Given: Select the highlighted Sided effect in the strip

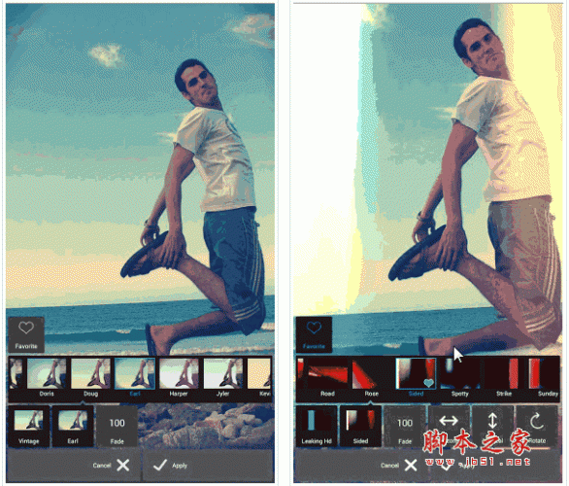Looking at the screenshot, I should coord(416,378).
